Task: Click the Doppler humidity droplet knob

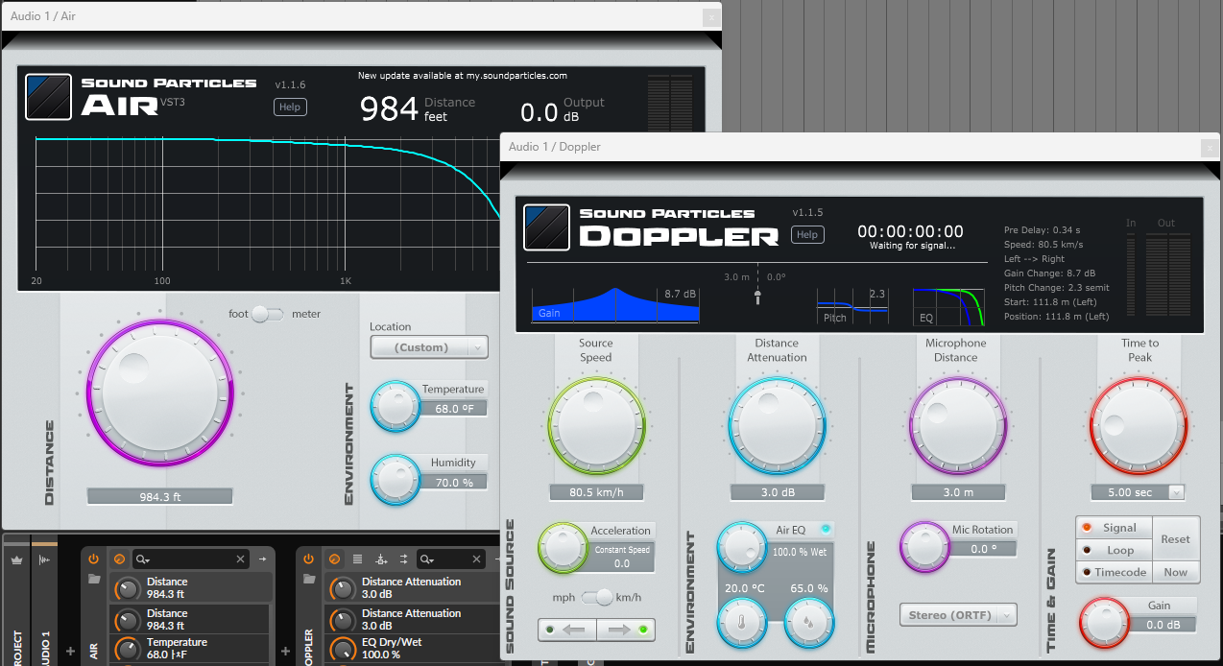Action: pos(809,622)
